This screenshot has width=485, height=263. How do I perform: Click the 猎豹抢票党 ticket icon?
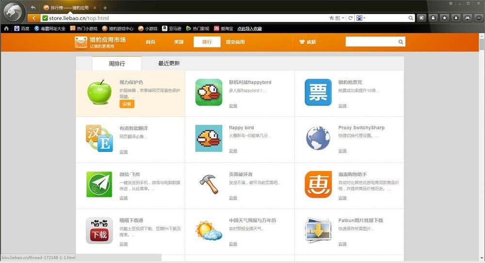tap(318, 92)
